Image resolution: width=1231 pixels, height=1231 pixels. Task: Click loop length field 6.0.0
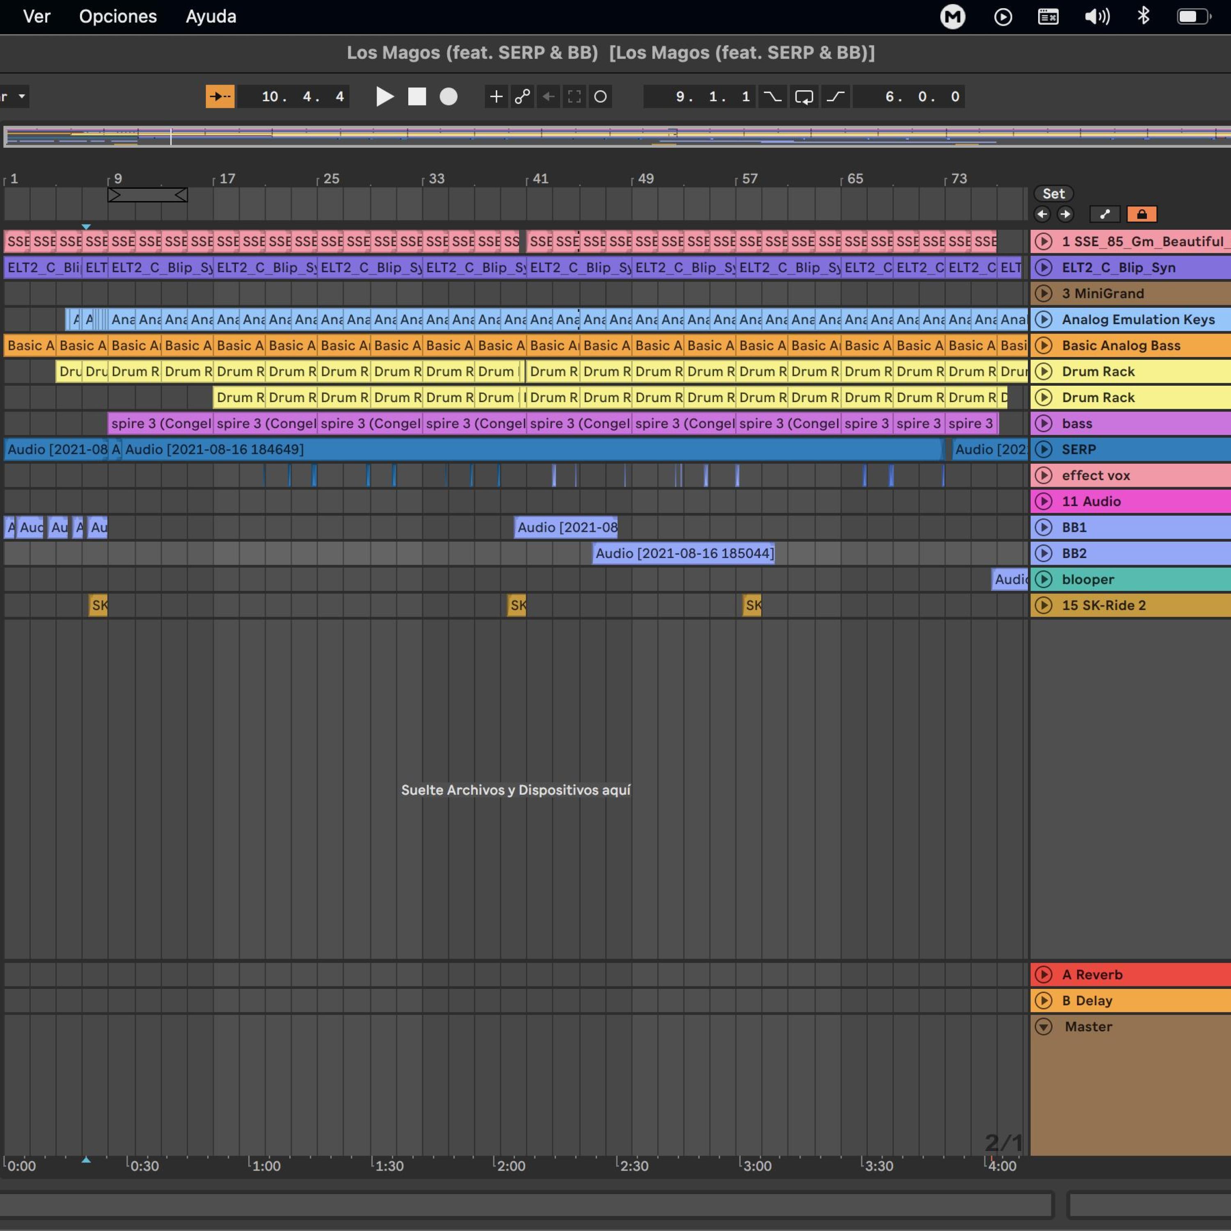pos(908,96)
